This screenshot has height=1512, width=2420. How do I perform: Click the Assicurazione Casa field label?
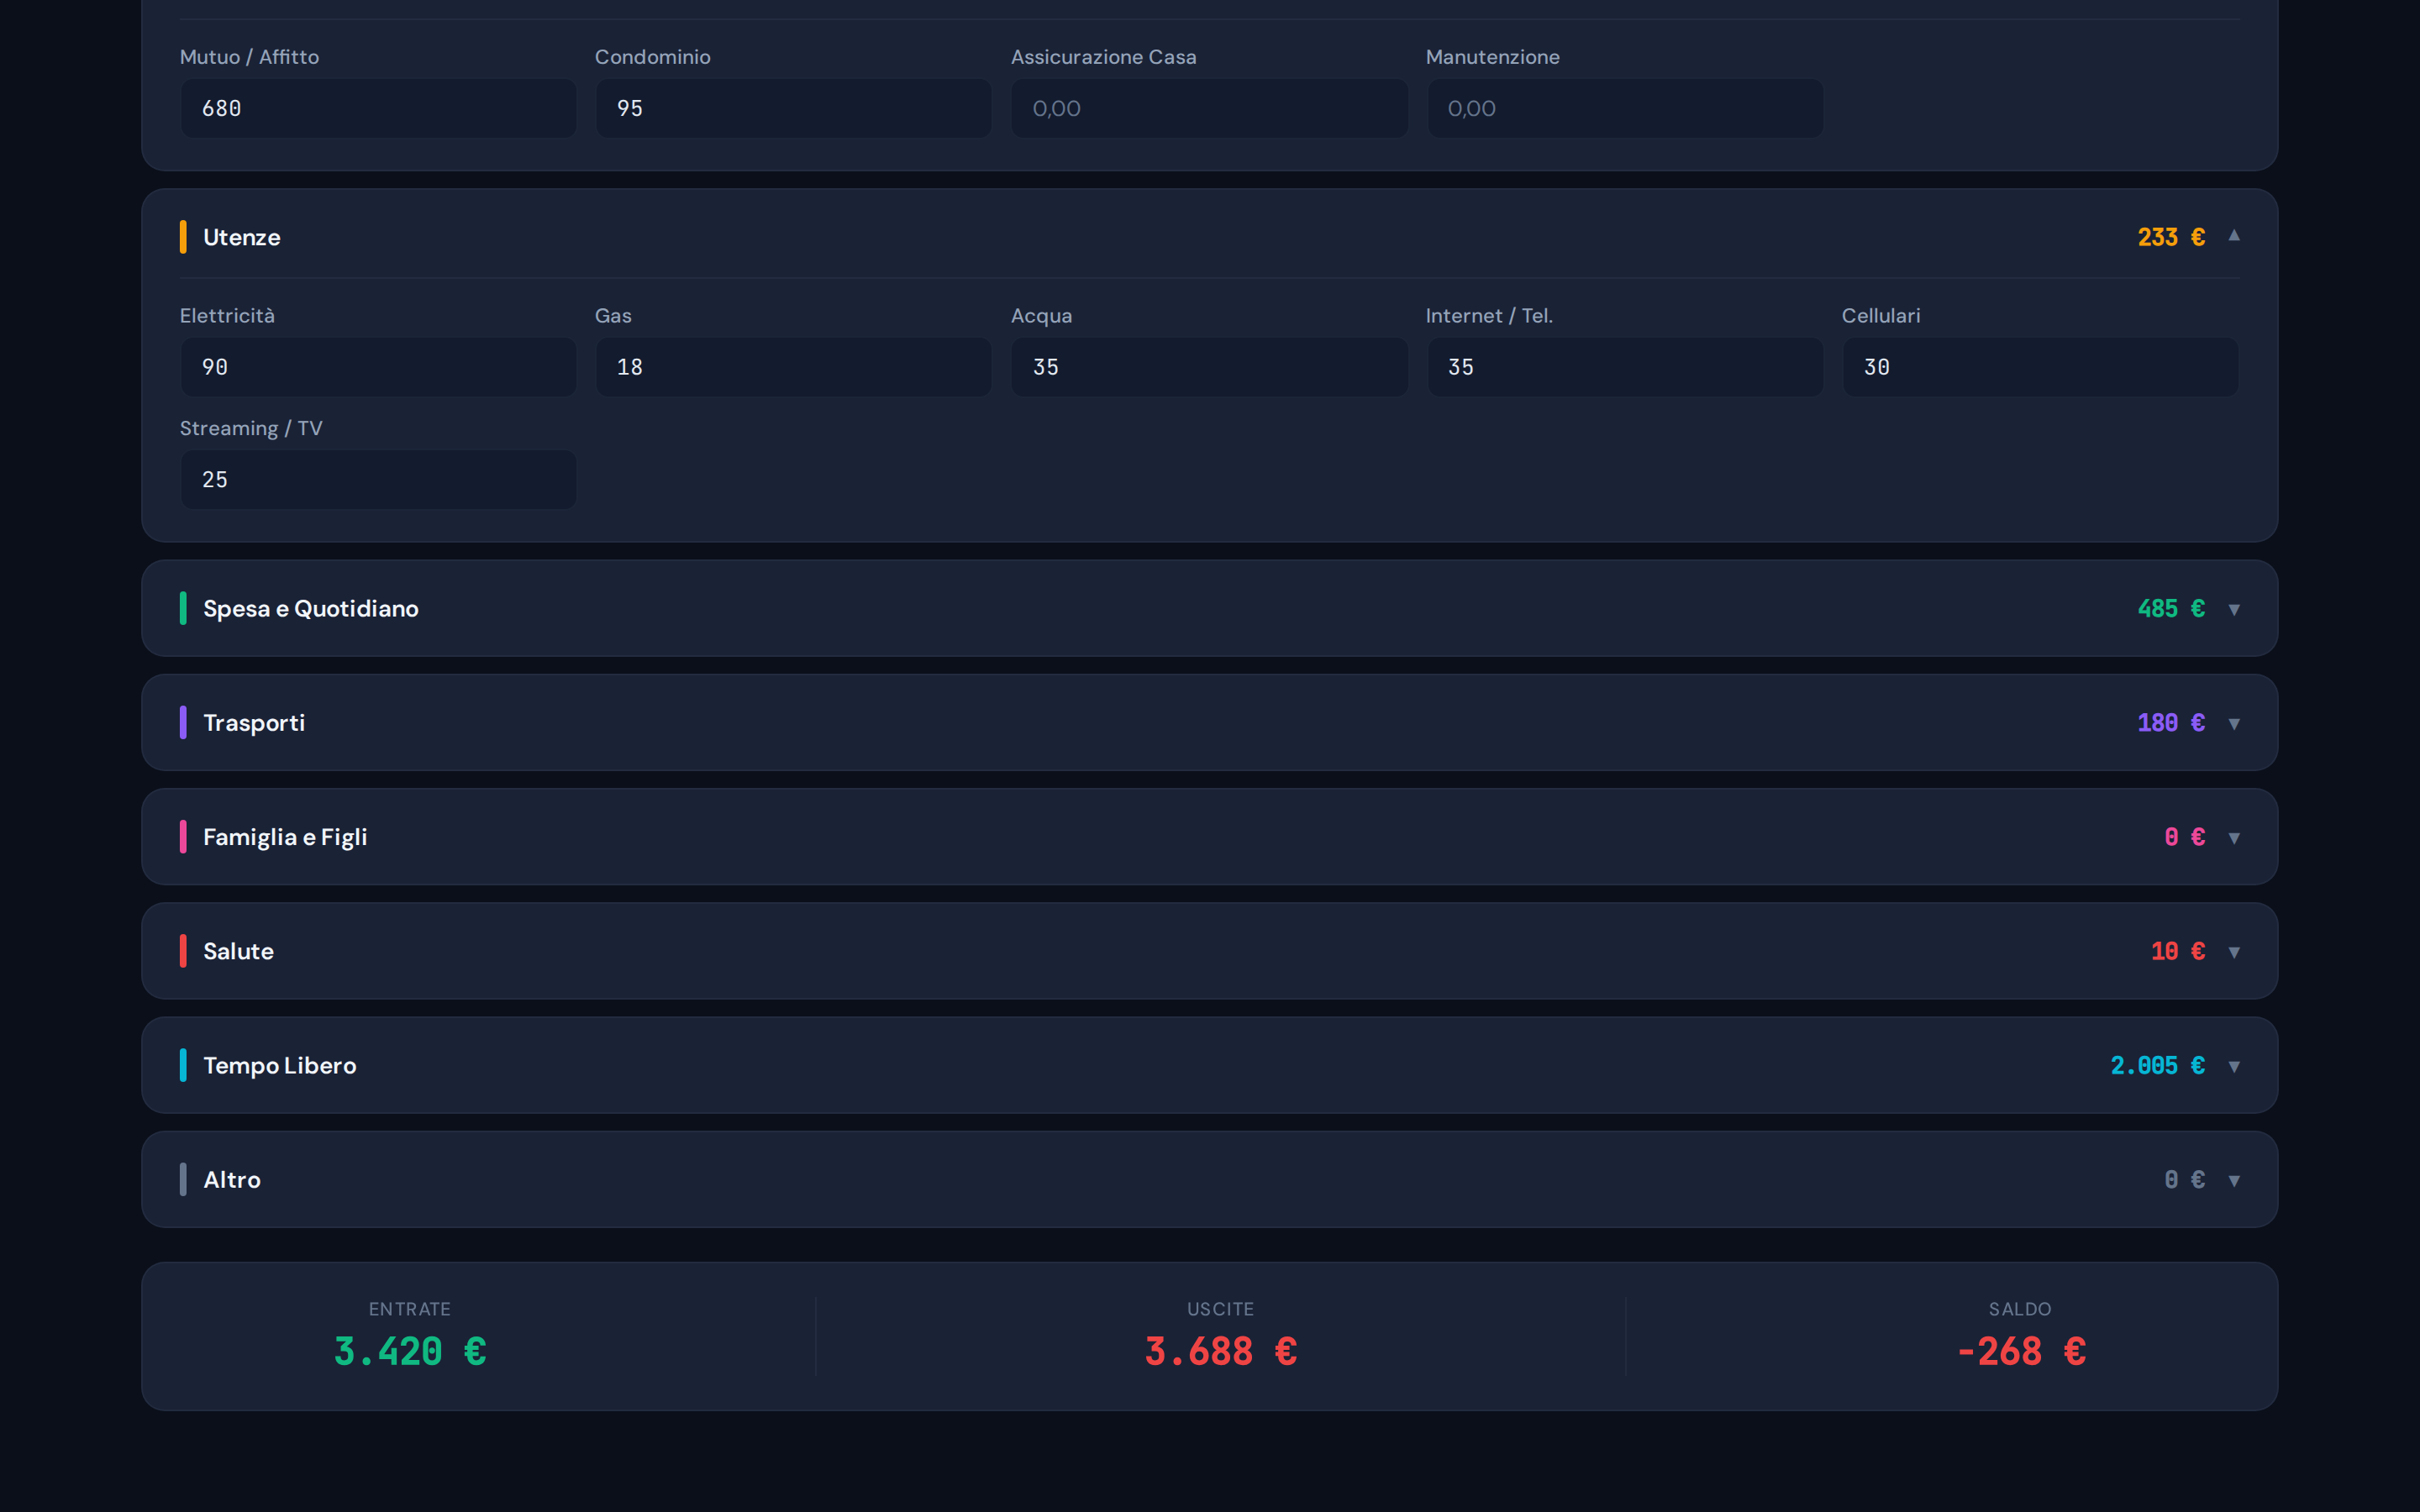point(1104,57)
